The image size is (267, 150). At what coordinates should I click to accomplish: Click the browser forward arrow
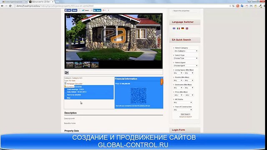[6, 6]
